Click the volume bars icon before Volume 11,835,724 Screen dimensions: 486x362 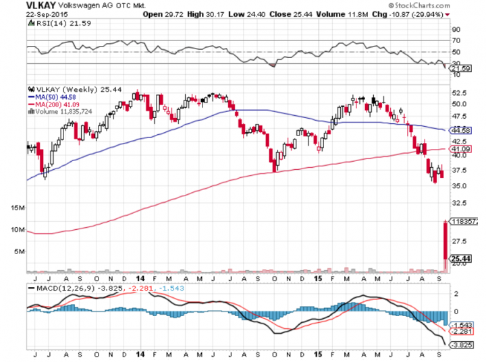tap(31, 111)
